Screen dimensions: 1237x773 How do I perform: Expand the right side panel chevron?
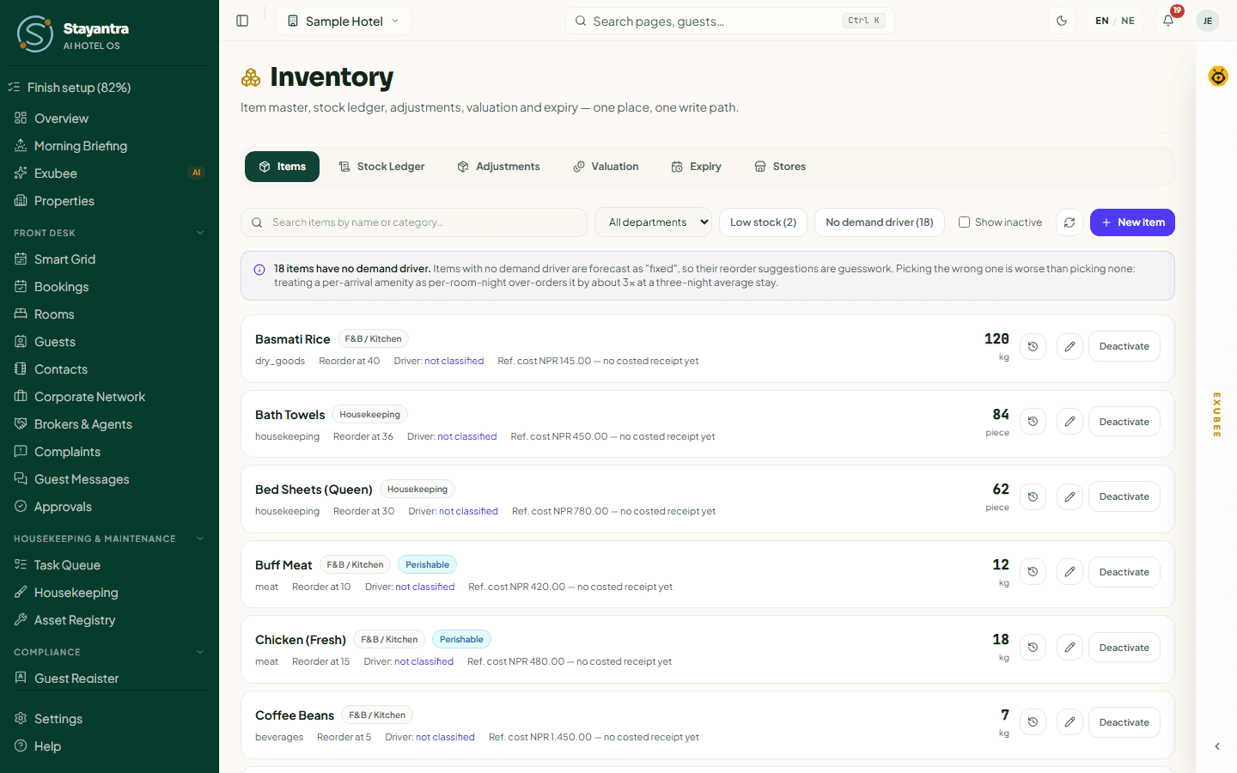click(1217, 746)
